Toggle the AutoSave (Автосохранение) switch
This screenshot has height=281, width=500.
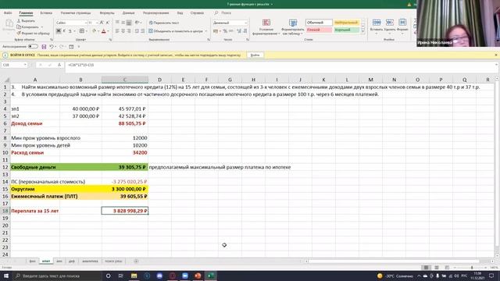click(x=33, y=47)
